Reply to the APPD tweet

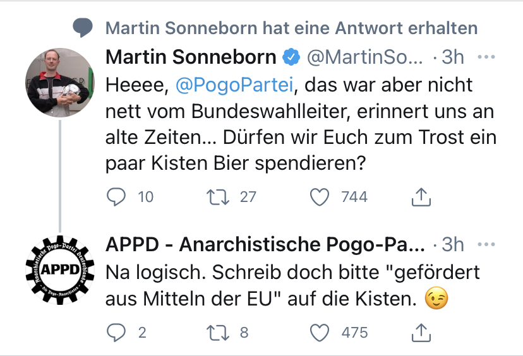coord(116,332)
